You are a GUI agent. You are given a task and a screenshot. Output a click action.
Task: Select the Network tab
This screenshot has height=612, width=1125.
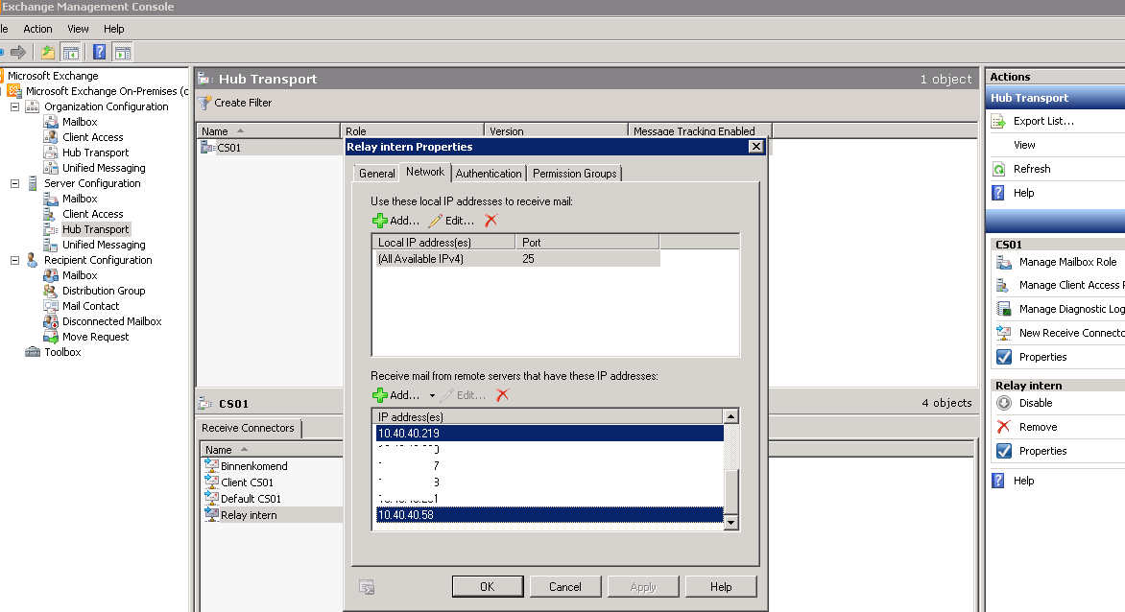(x=424, y=172)
